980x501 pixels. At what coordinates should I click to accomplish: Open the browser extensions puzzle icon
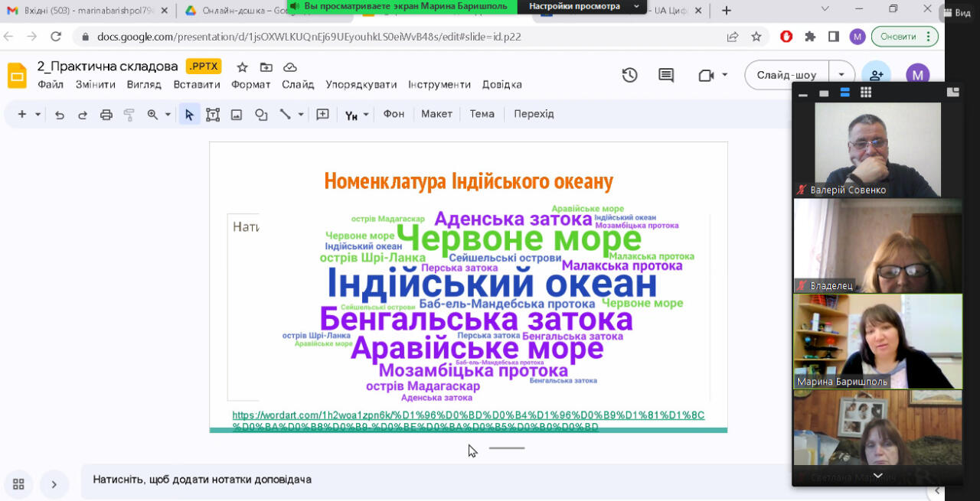coord(810,37)
